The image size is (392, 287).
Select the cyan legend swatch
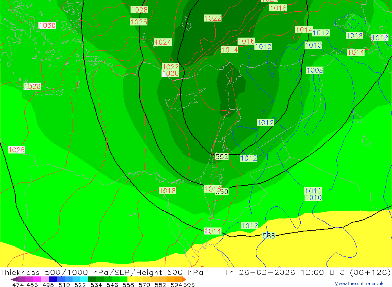(x=84, y=279)
